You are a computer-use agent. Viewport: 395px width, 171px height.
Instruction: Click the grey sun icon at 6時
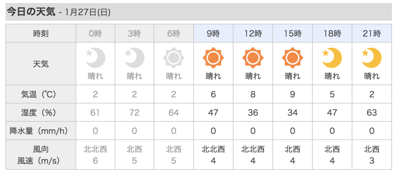coord(174,58)
